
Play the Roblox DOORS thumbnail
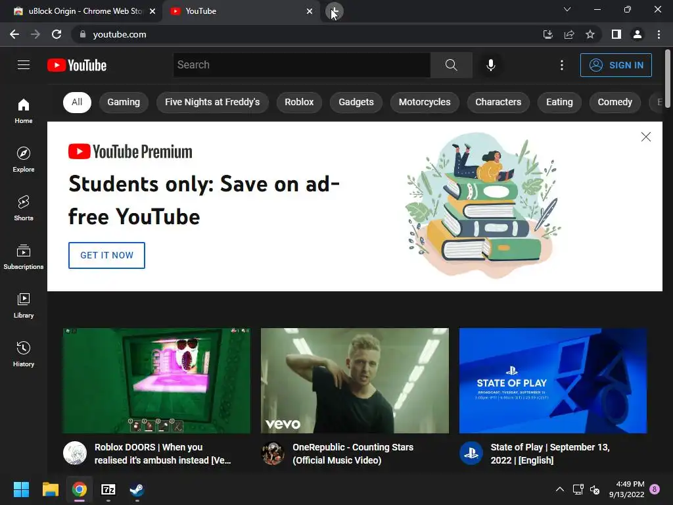(156, 381)
